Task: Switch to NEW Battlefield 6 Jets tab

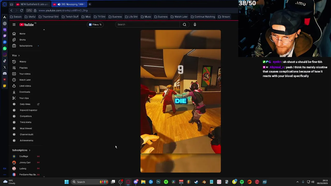Action: (x=32, y=4)
